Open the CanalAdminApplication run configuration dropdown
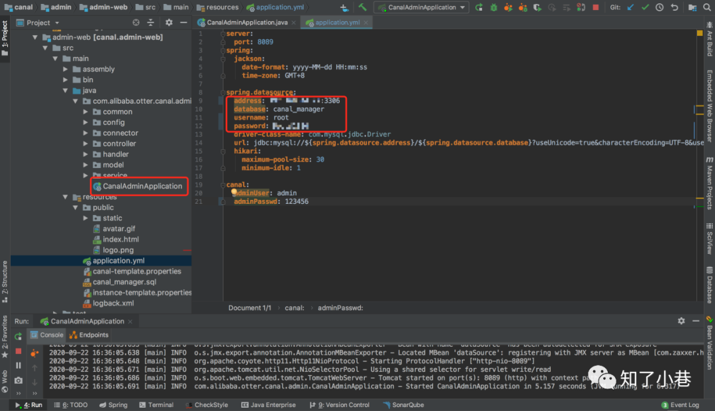The width and height of the screenshot is (715, 411). [421, 7]
